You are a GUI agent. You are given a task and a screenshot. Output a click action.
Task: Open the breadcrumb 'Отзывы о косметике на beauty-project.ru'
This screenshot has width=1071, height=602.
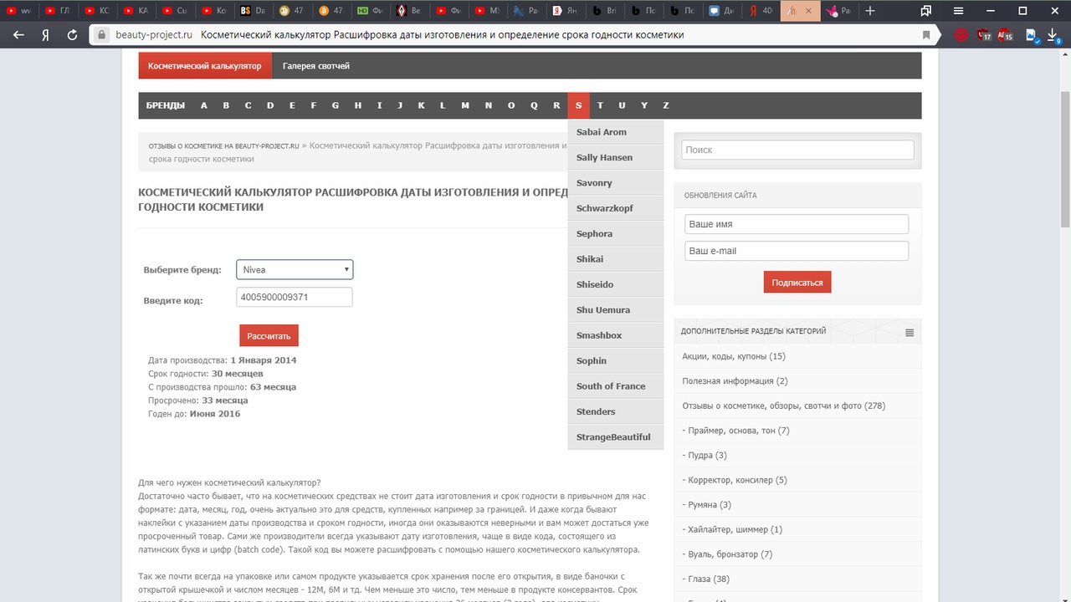click(x=223, y=145)
